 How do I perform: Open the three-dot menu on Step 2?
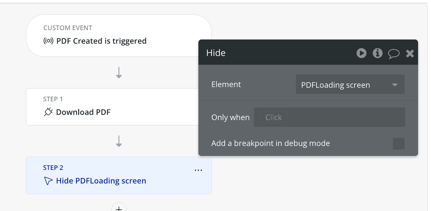pyautogui.click(x=198, y=170)
